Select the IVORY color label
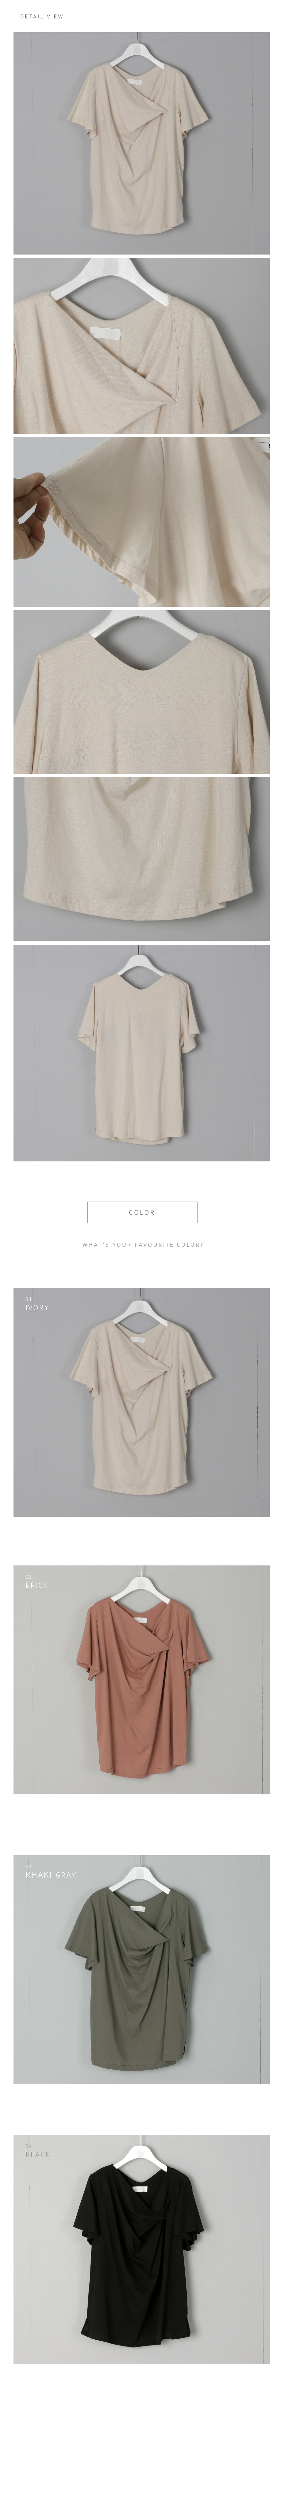 (37, 1308)
